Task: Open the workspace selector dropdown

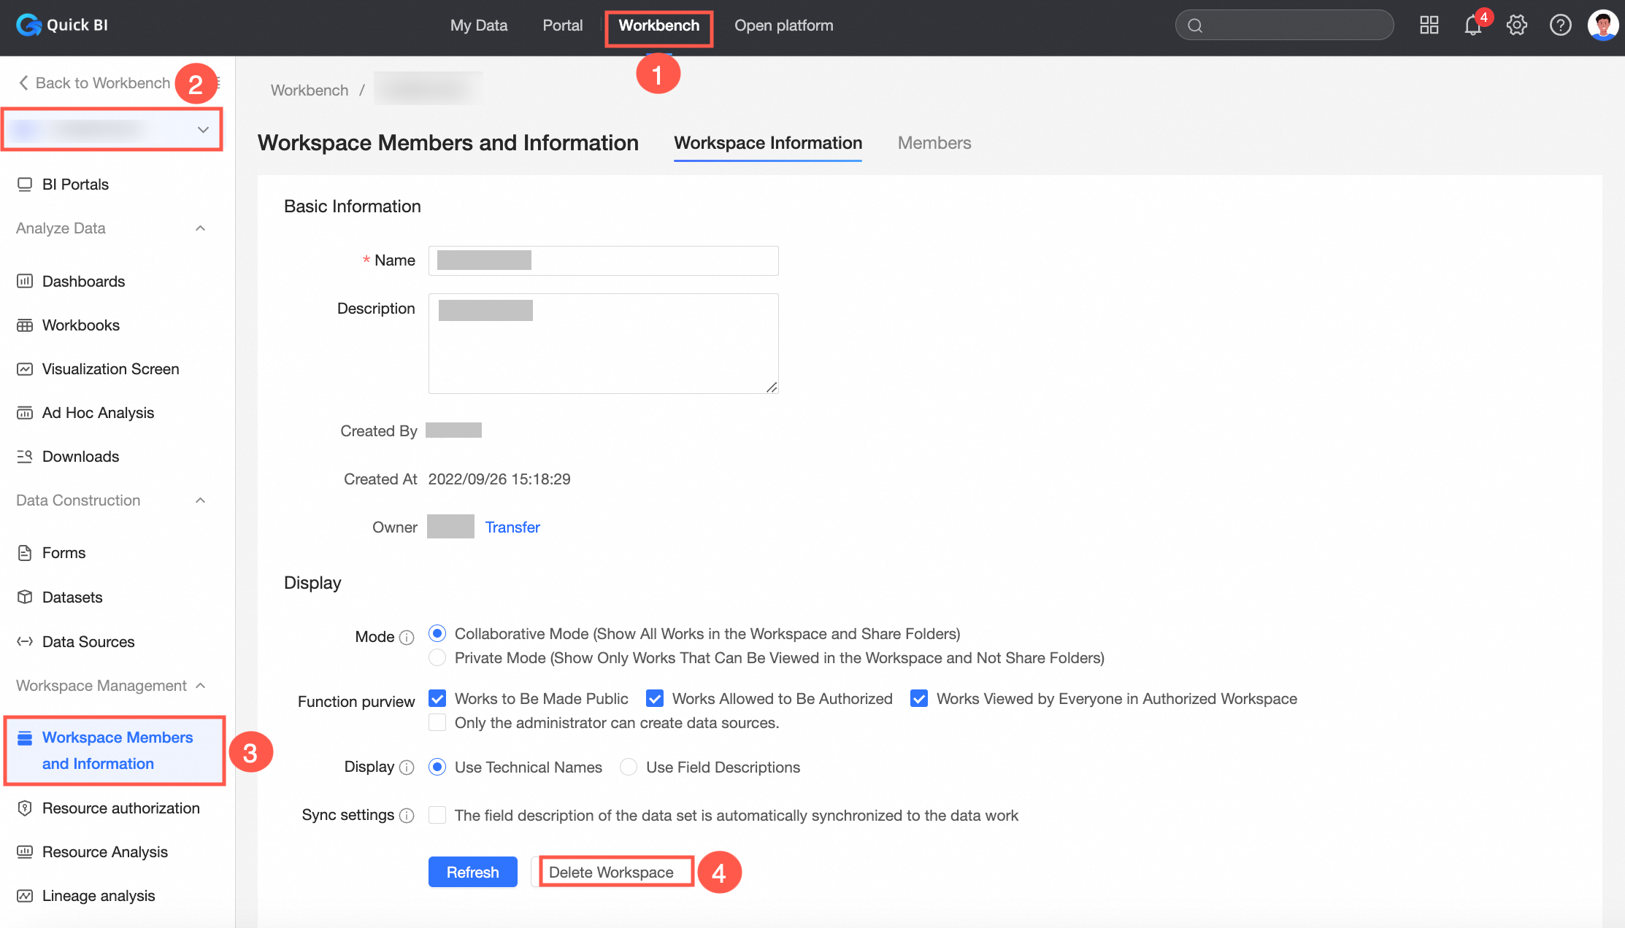Action: click(x=112, y=130)
